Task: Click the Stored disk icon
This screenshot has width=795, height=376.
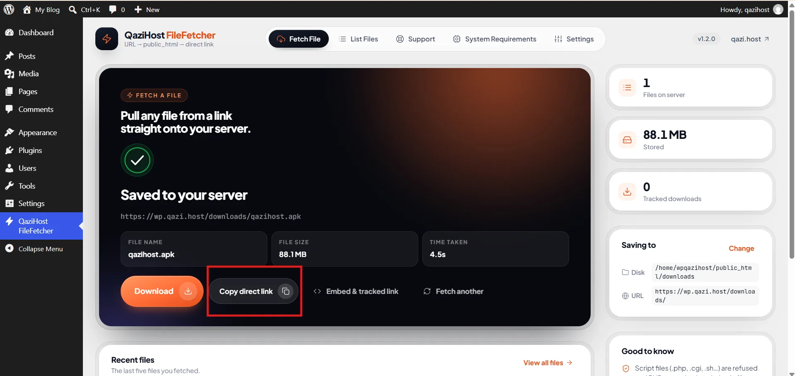Action: pos(627,140)
